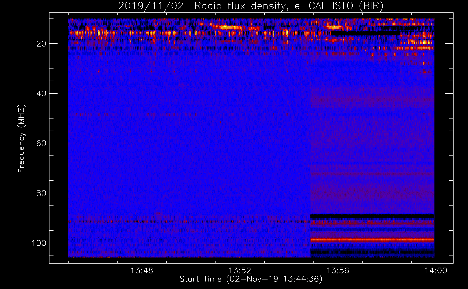Click the 60 frequency tick label
Image resolution: width=468 pixels, height=289 pixels.
[x=42, y=143]
